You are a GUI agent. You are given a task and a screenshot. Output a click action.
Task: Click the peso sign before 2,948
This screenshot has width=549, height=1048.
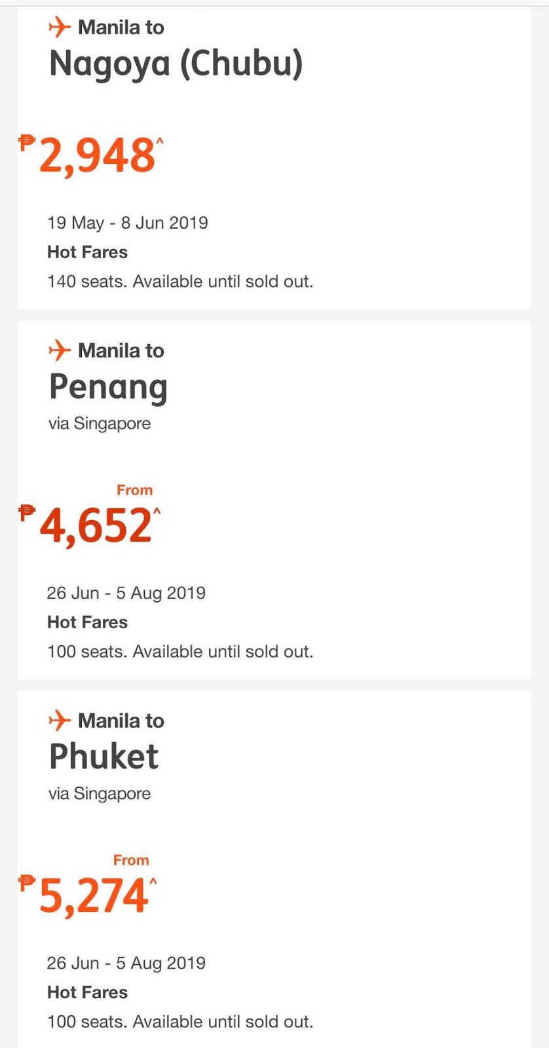[x=27, y=141]
